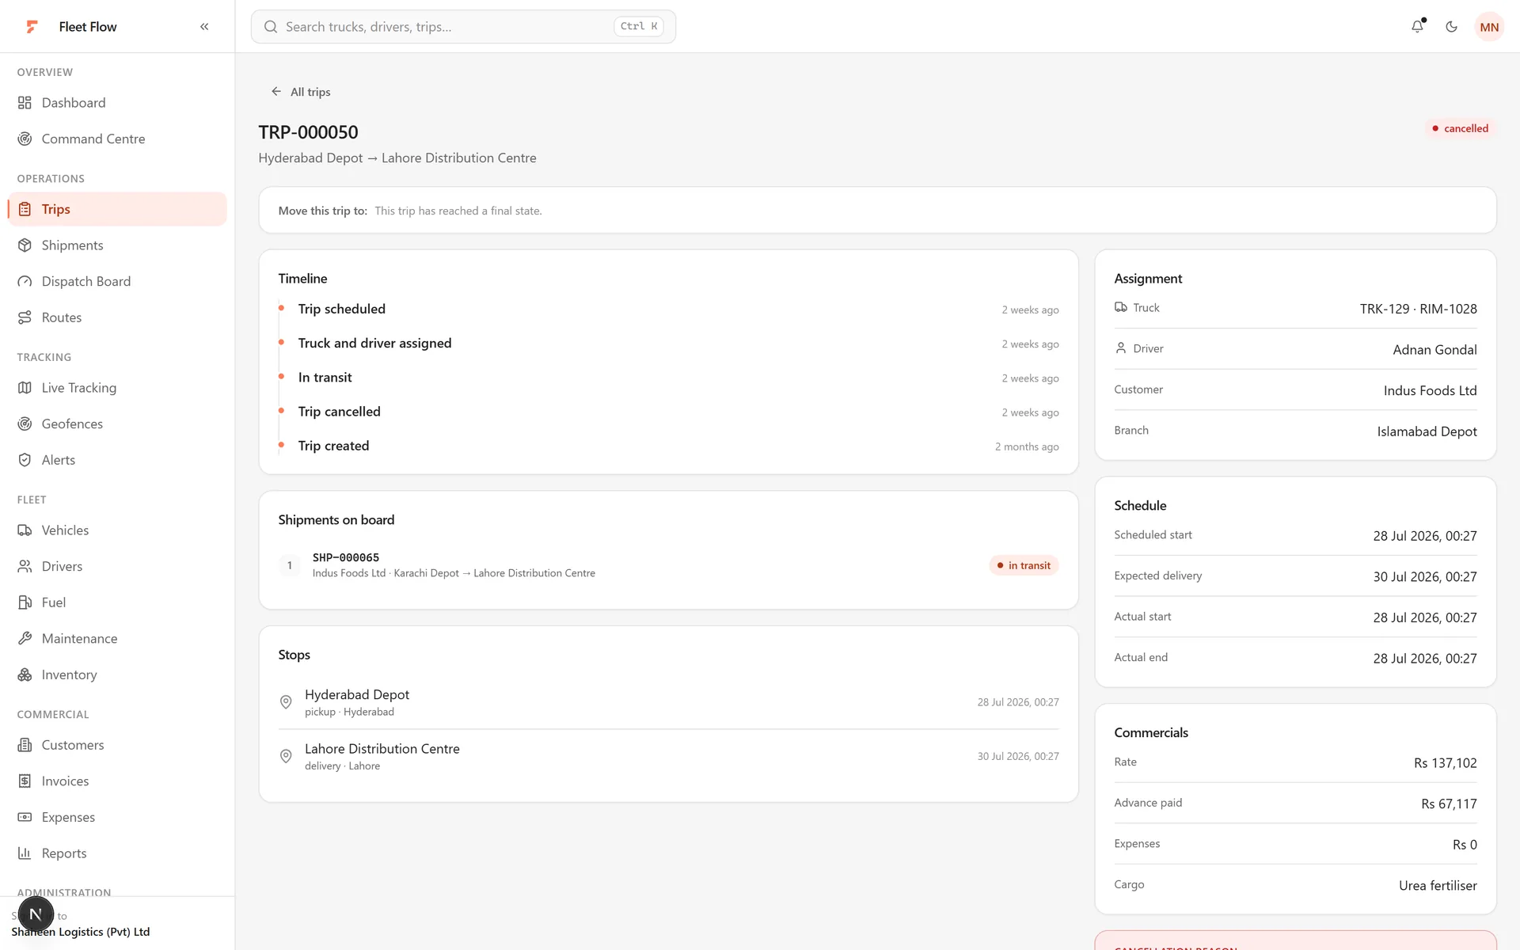Click the Customers building icon

[x=25, y=745]
